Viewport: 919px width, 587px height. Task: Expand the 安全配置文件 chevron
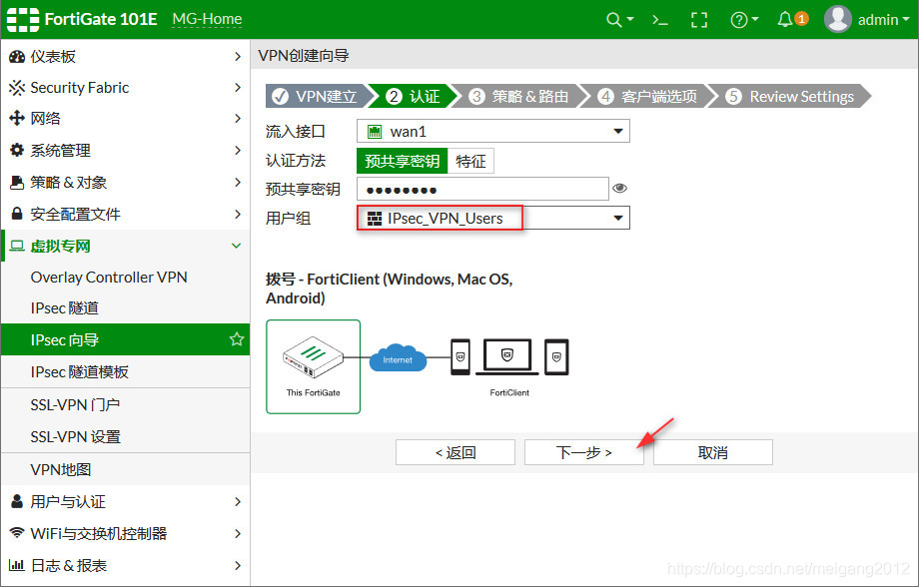[x=238, y=214]
